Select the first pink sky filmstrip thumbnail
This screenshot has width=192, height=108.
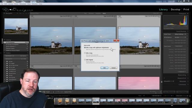(x=117, y=101)
